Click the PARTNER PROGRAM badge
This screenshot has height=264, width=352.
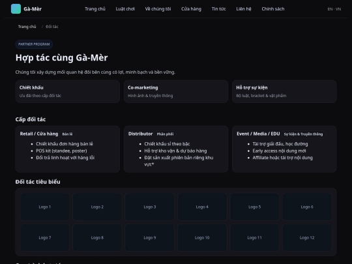(34, 44)
